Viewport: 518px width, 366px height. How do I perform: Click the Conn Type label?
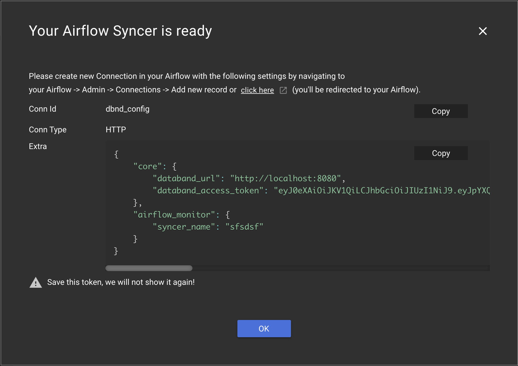[48, 130]
